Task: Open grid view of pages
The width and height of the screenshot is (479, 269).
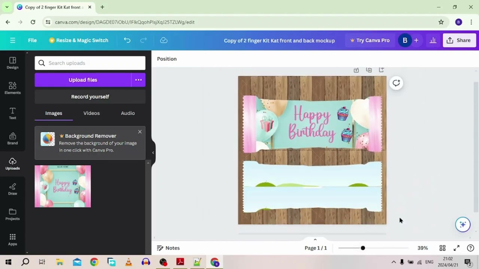Action: coord(442,248)
